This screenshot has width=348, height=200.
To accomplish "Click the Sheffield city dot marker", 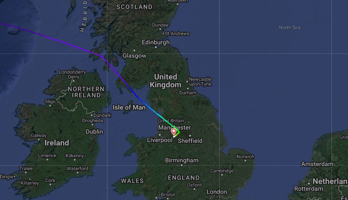I will [190, 136].
